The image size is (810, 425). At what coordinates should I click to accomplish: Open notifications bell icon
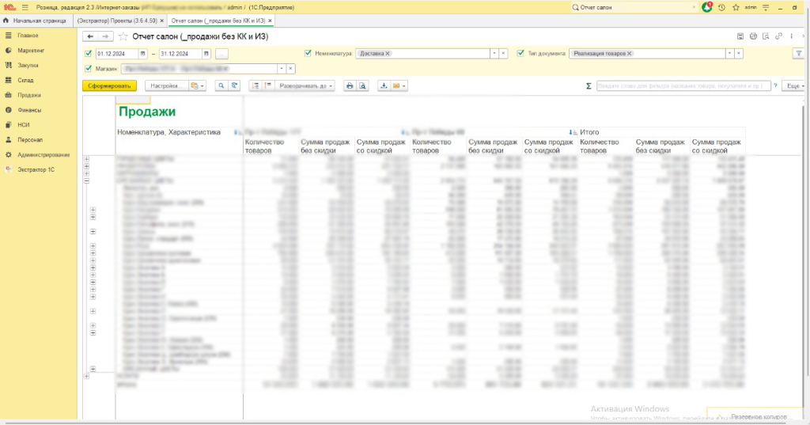click(707, 6)
